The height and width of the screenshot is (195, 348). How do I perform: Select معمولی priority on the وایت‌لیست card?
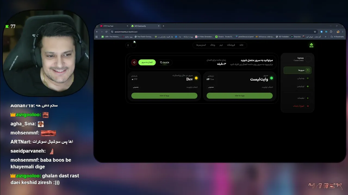pos(211,87)
